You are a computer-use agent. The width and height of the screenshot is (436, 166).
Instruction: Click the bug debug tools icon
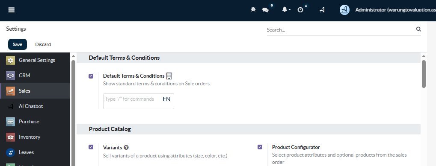point(253,10)
